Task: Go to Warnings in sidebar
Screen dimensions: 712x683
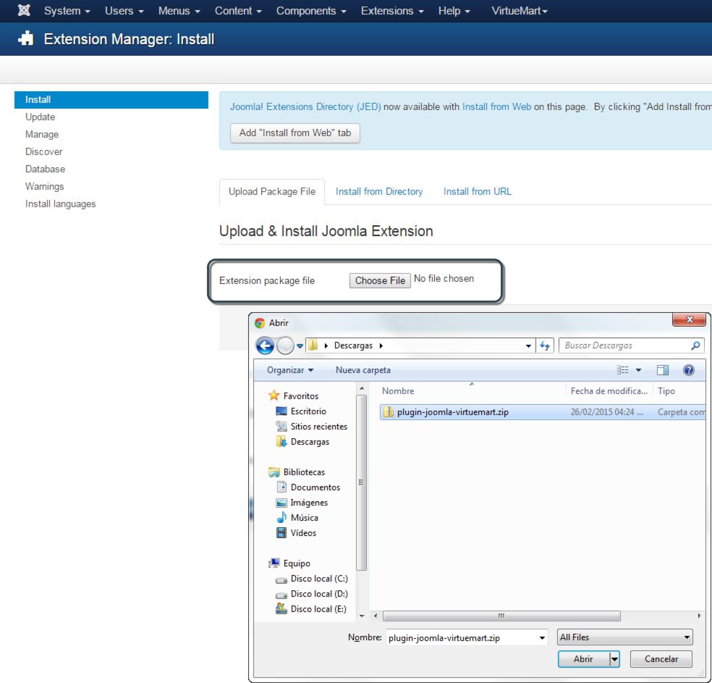Action: point(44,186)
